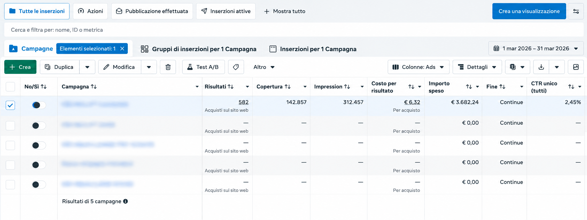Click calendar icon in date range picker
The width and height of the screenshot is (587, 220).
tap(496, 48)
